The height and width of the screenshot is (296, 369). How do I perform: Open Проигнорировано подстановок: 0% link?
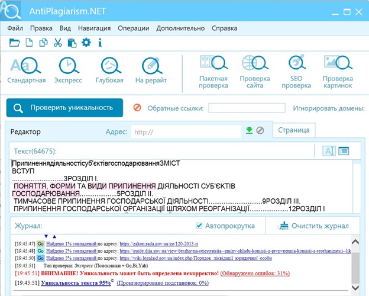pos(163,283)
